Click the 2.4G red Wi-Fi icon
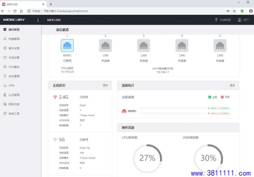254x177 pixels. 55,97
